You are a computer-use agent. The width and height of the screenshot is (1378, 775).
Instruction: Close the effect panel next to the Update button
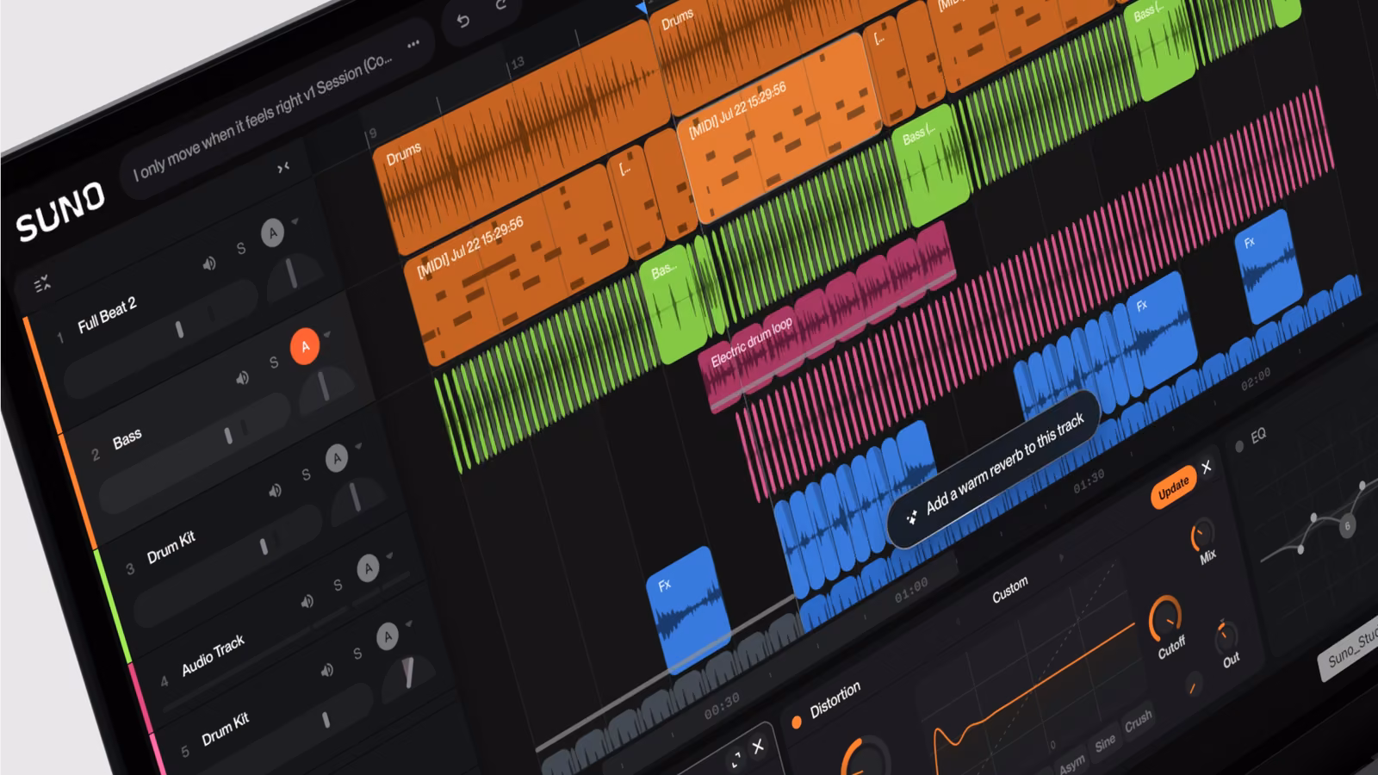point(1207,467)
